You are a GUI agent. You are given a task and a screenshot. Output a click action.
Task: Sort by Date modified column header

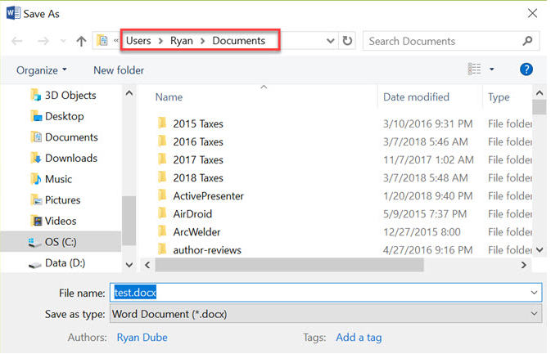[x=417, y=97]
